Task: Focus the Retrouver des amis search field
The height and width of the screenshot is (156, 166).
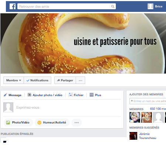Action: (x=64, y=6)
